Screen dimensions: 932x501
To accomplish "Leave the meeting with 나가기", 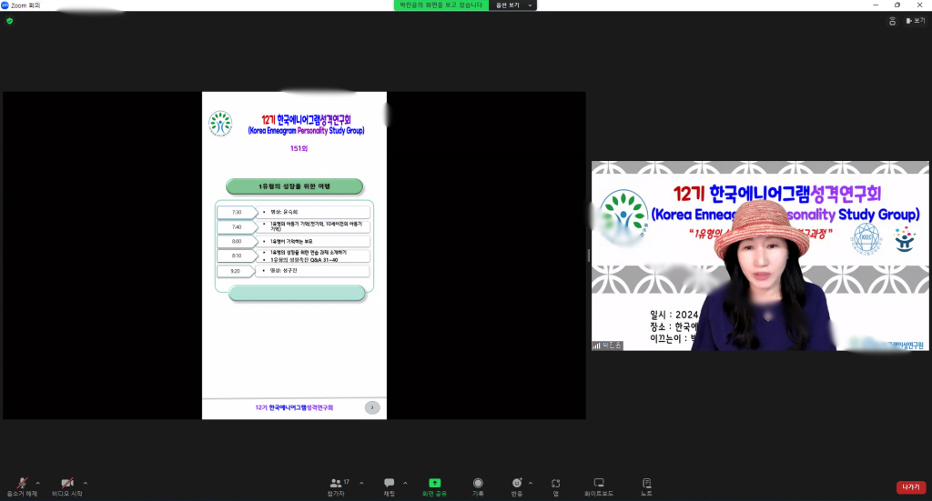I will (x=910, y=487).
